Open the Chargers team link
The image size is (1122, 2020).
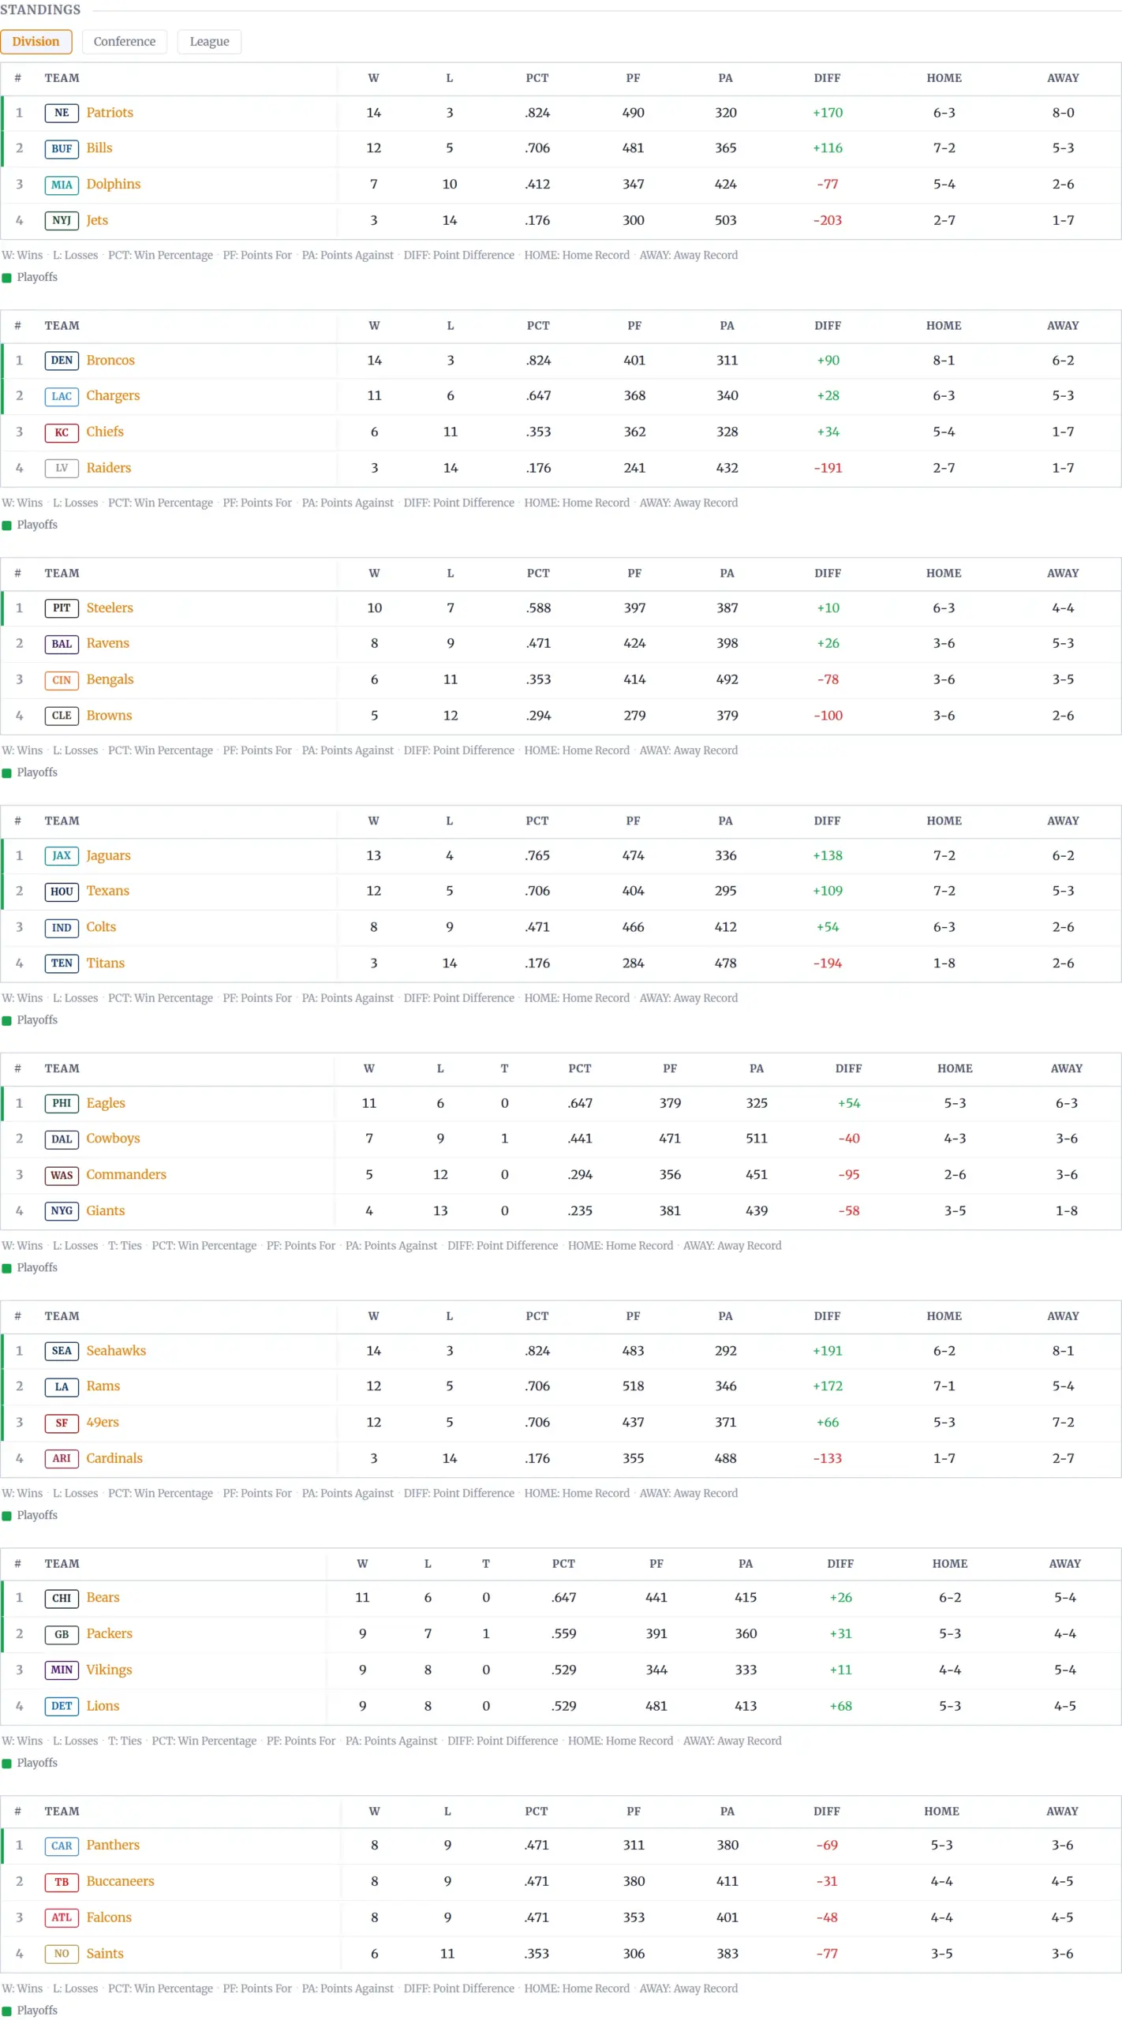click(x=113, y=396)
